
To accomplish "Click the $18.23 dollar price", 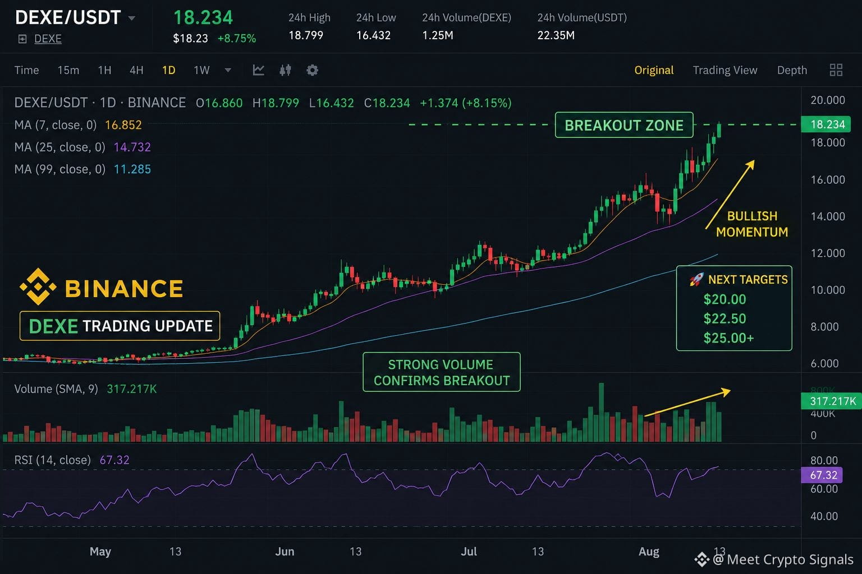I will click(x=190, y=39).
